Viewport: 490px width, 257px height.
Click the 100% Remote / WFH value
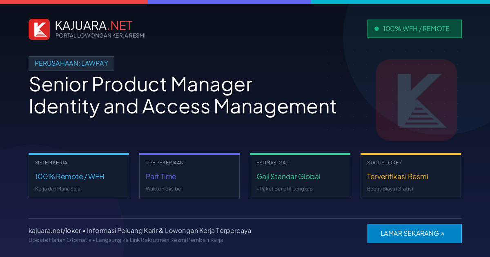[x=70, y=177]
